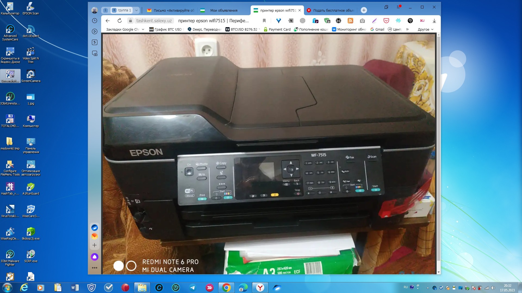The image size is (522, 293).
Task: Open the RSS feed extension icon
Action: (350, 21)
